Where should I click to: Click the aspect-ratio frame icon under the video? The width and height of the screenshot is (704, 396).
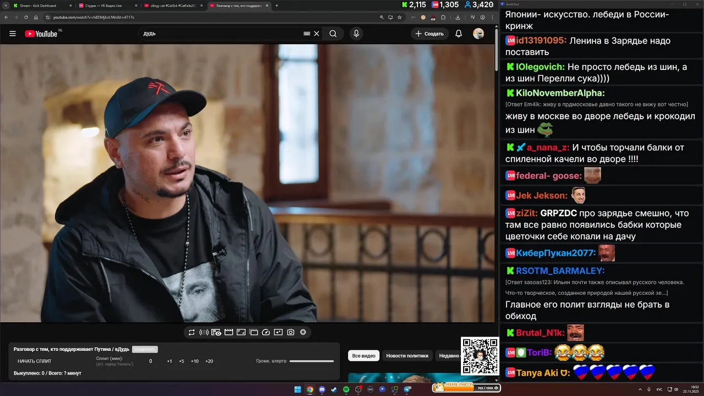241,332
